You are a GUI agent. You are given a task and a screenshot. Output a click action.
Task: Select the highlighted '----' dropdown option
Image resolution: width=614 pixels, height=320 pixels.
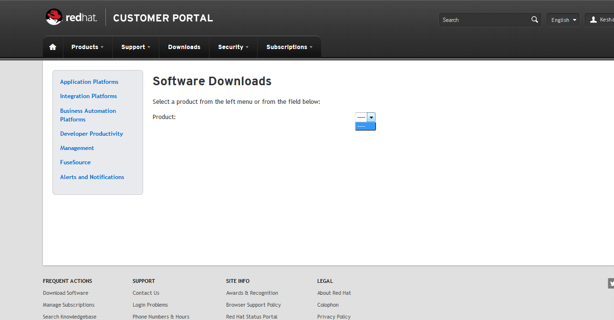[365, 126]
